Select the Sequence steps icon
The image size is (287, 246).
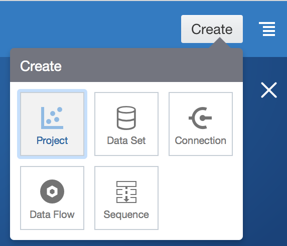coord(126,192)
